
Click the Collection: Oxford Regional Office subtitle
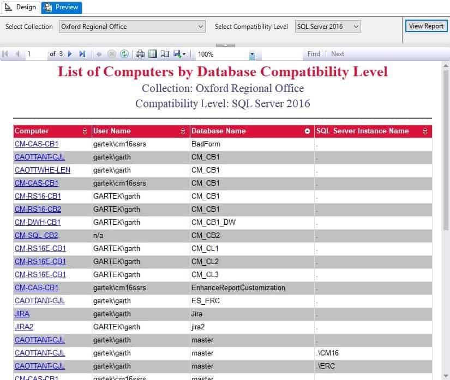pos(223,89)
